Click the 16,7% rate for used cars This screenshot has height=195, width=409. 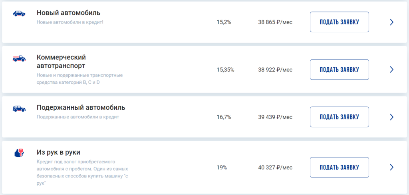click(224, 117)
